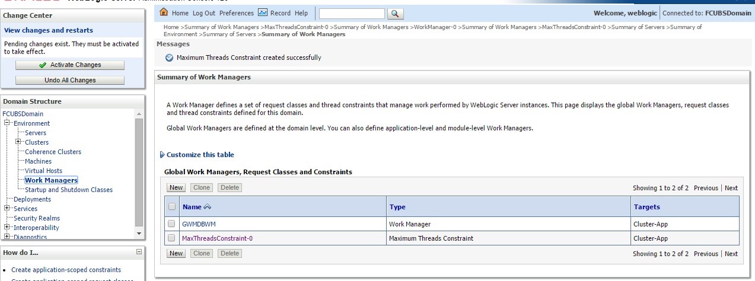Select Machines in the domain tree
Screen dimensions: 755x281
(38, 161)
